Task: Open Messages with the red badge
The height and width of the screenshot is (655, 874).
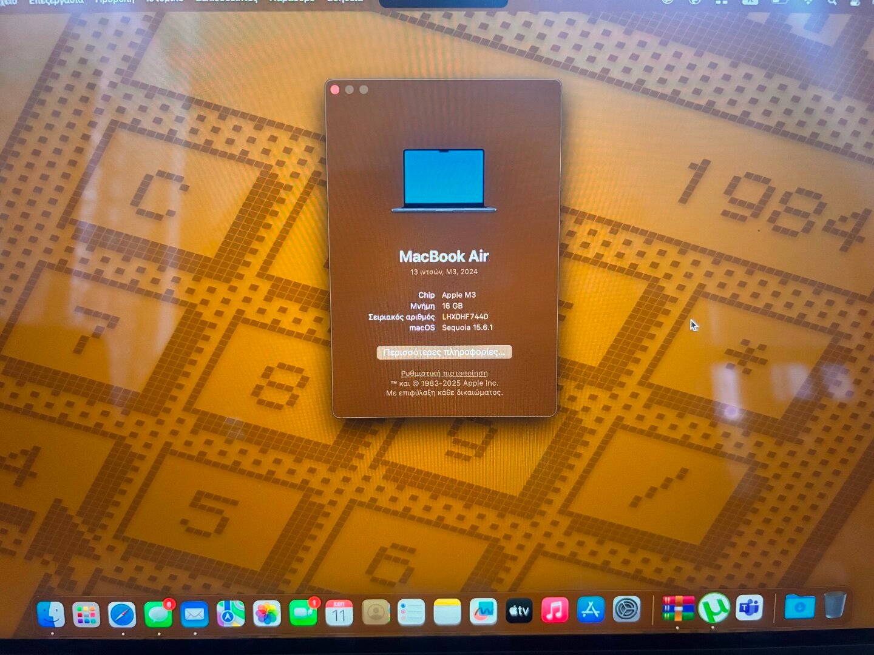Action: point(158,614)
